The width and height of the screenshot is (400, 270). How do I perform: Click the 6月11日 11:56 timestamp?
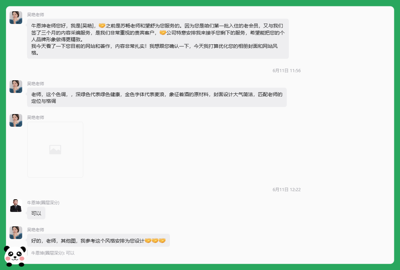click(x=286, y=70)
